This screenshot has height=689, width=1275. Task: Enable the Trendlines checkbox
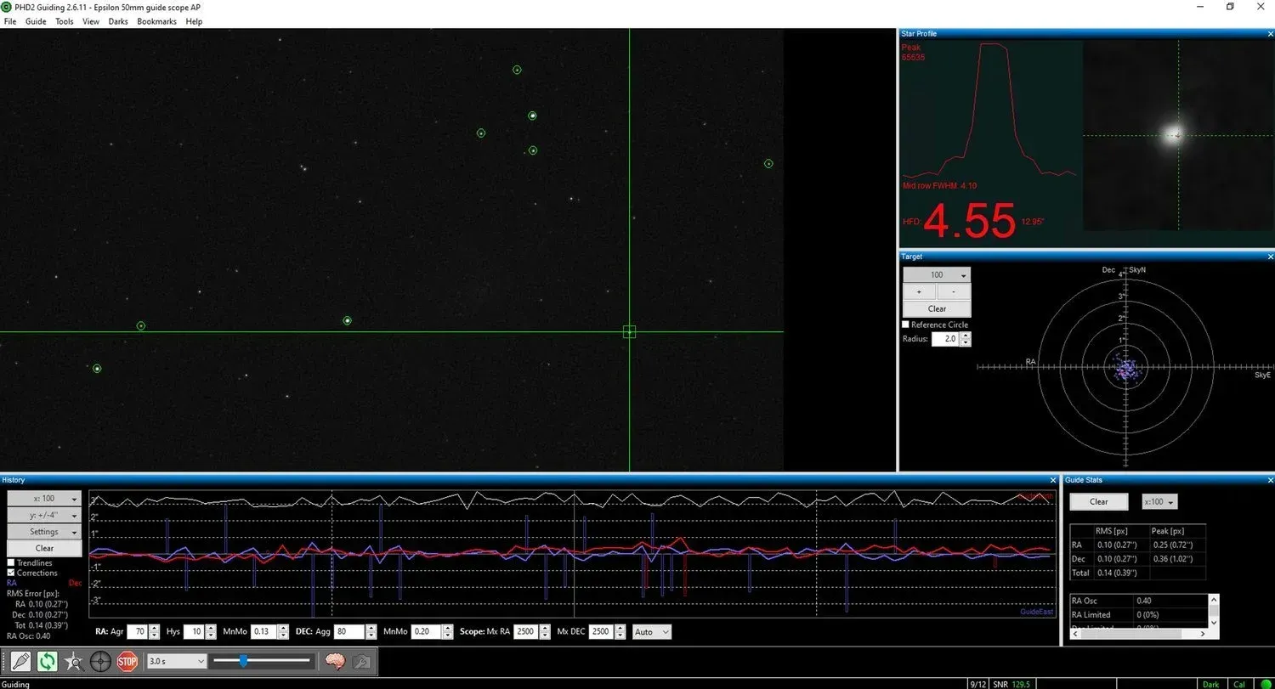click(11, 563)
